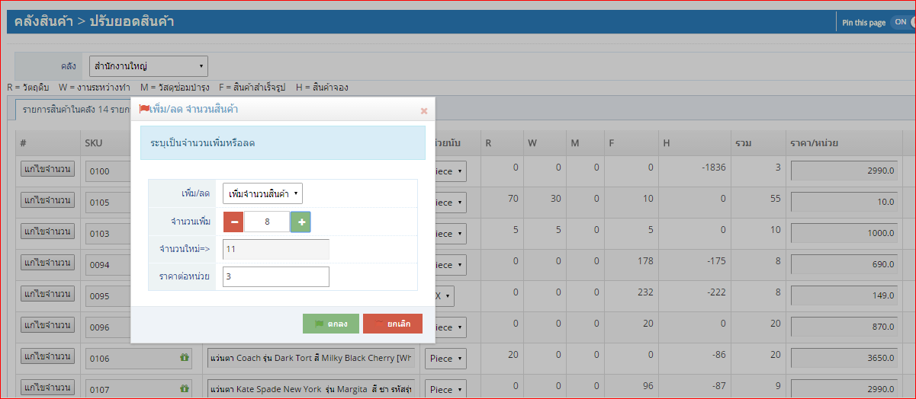Click the price field showing 1000.0

845,234
